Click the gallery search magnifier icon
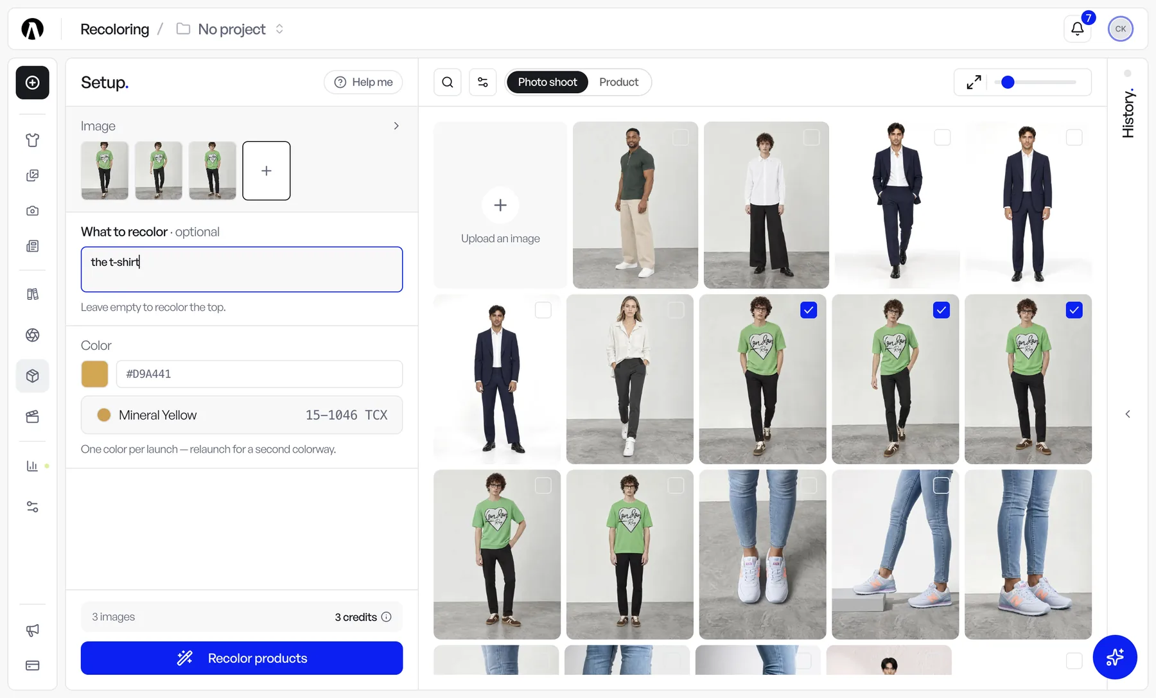Image resolution: width=1156 pixels, height=698 pixels. [x=448, y=82]
